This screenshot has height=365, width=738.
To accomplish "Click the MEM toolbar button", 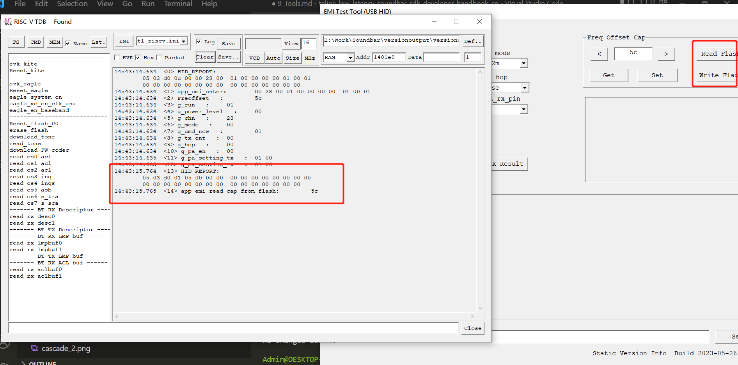I will click(54, 42).
